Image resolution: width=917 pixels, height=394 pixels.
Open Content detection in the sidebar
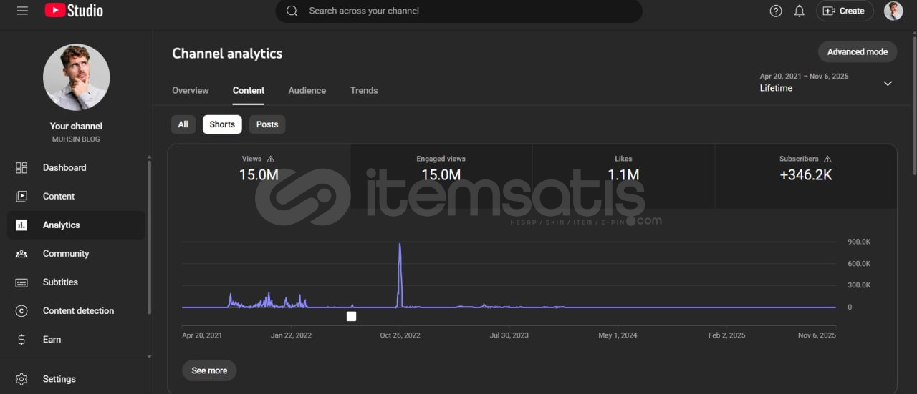click(78, 311)
